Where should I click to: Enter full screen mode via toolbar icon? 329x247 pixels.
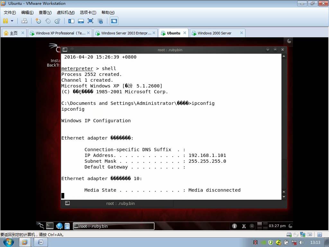click(90, 21)
